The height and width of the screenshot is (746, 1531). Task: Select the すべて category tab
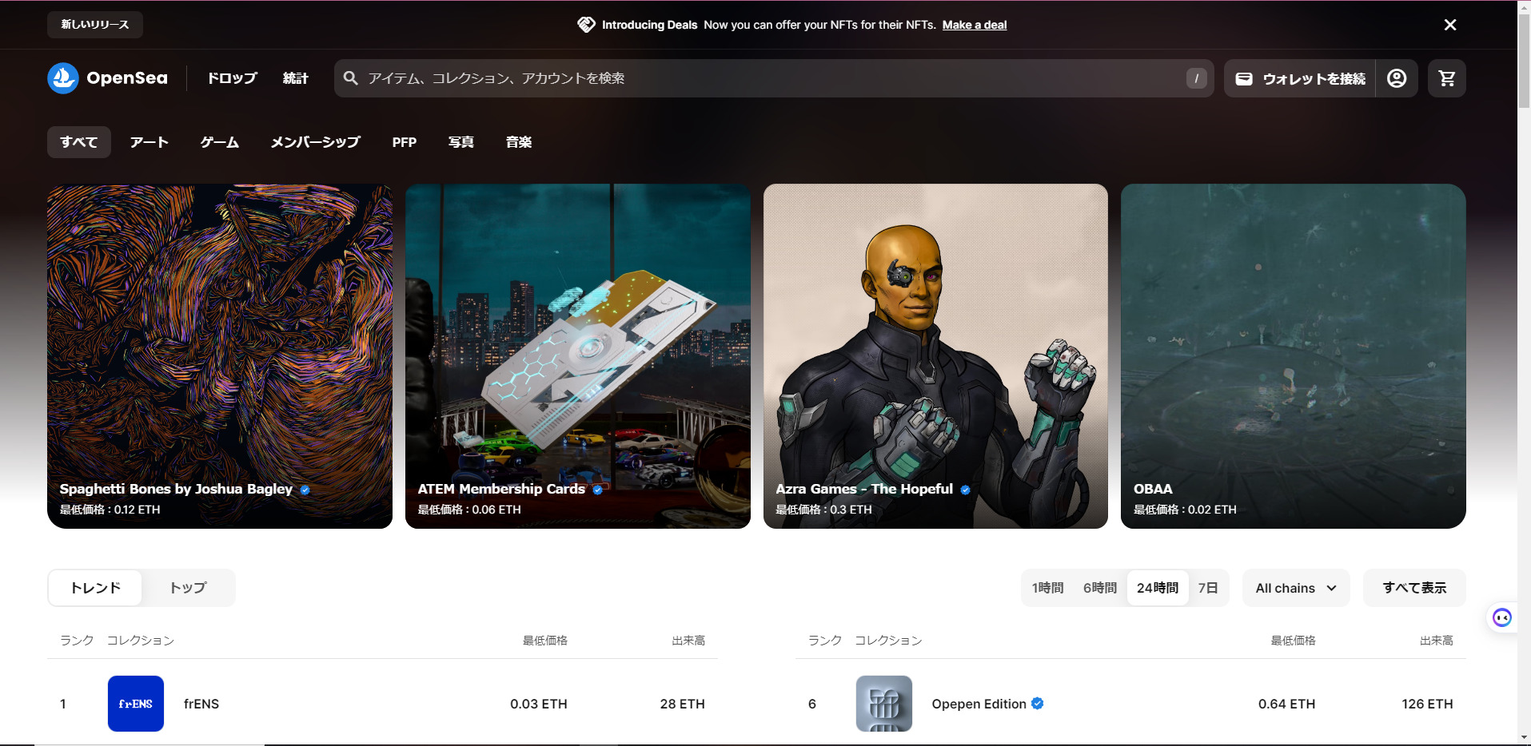[x=79, y=142]
